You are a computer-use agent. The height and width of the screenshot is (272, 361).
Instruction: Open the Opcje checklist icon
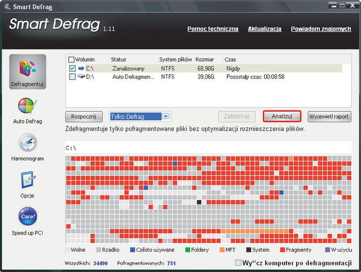pos(28,180)
